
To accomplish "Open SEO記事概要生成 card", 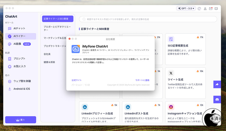I will (x=185, y=49).
